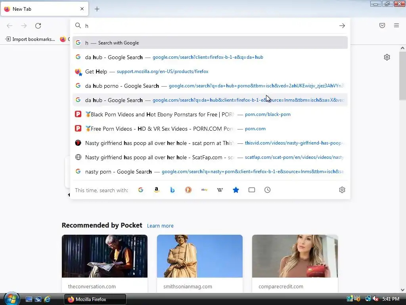Click smithsonianmag.com source label
This screenshot has width=406, height=305.
(x=188, y=287)
